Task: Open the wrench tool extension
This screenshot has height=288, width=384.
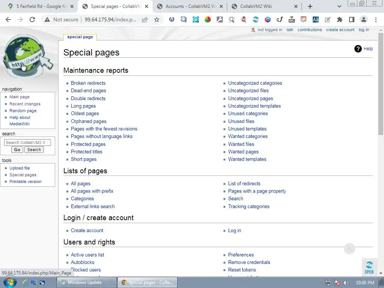Action: click(220, 19)
